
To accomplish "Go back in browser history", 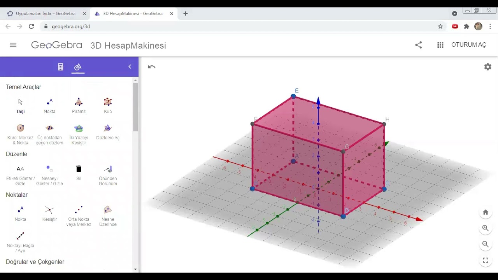I will point(8,26).
